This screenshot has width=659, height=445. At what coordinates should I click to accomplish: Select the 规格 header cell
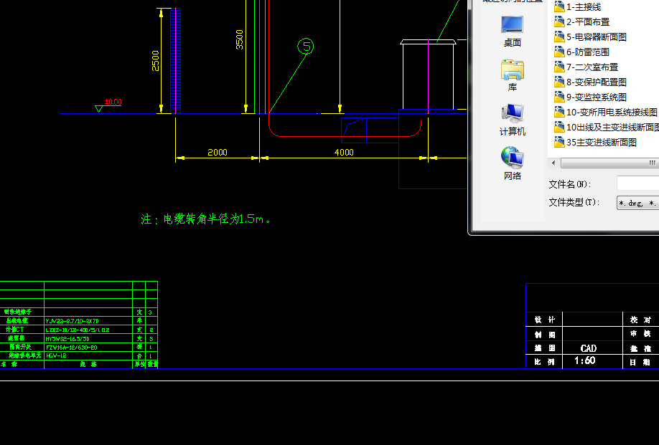tap(88, 365)
